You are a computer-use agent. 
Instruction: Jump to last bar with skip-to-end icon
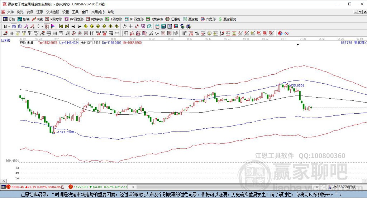click(x=67, y=26)
